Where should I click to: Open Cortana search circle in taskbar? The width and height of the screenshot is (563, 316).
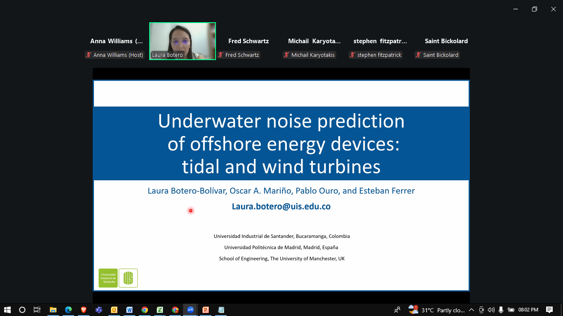coord(22,310)
